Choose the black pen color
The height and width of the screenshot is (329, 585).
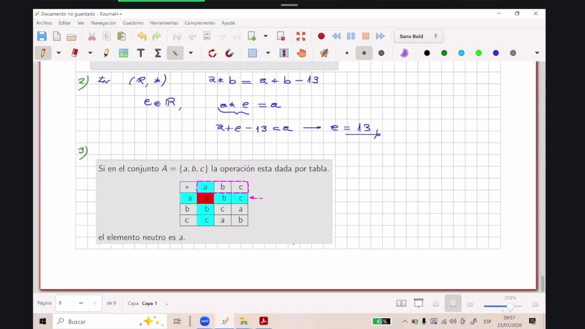pyautogui.click(x=427, y=53)
